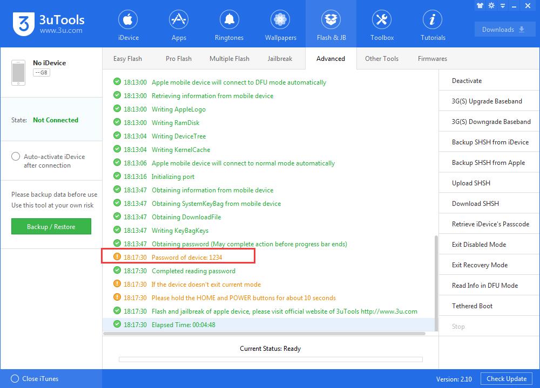Open the title bar dropdown menu icon
This screenshot has height=388, width=540.
(x=503, y=6)
